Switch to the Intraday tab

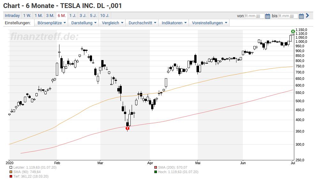[12, 16]
